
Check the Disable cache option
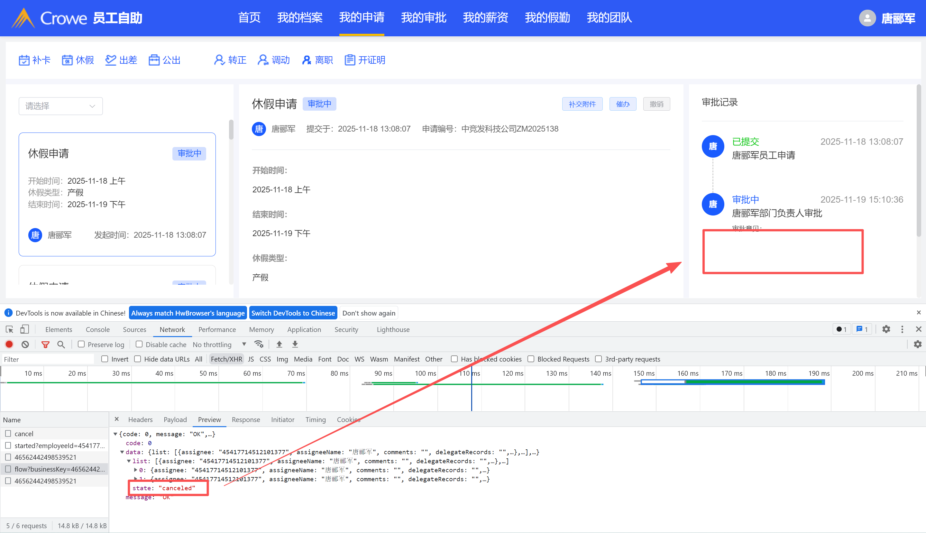139,345
